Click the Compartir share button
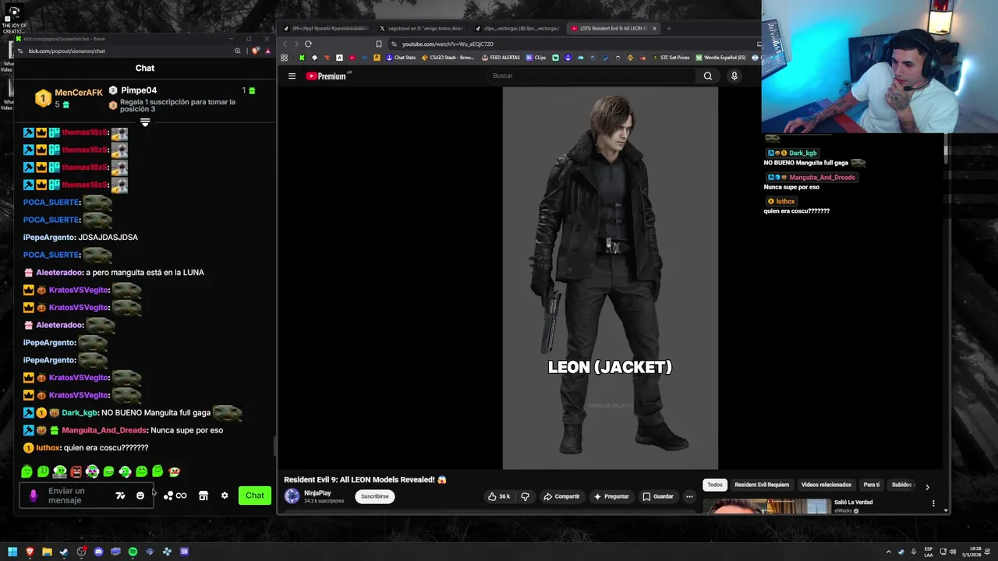Image resolution: width=998 pixels, height=561 pixels. (561, 496)
